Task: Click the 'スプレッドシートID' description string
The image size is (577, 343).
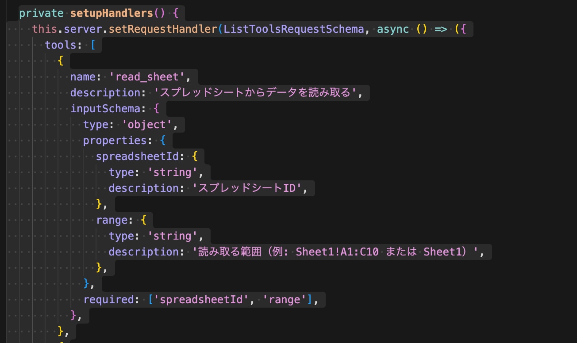Action: pyautogui.click(x=250, y=188)
